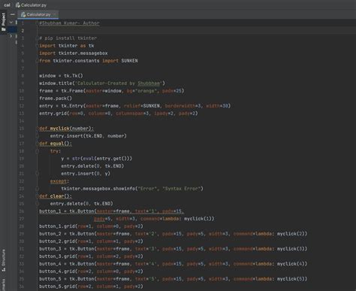
Task: Click the 'except:' keyword line
Action: pos(59,181)
